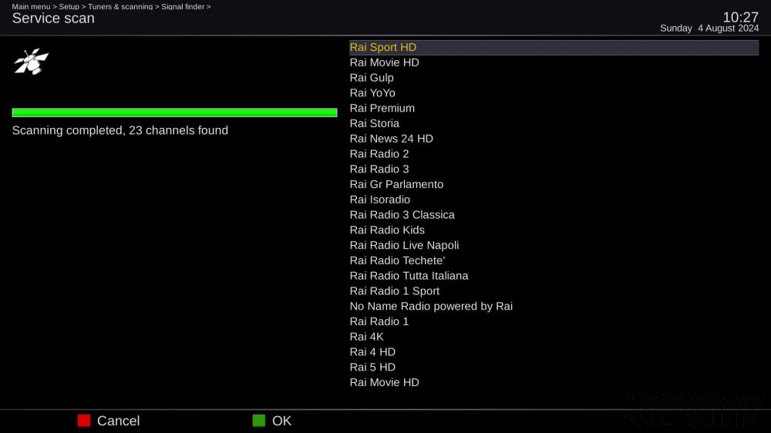Screen dimensions: 771x433
Task: Click the Service scan title
Action: click(53, 18)
